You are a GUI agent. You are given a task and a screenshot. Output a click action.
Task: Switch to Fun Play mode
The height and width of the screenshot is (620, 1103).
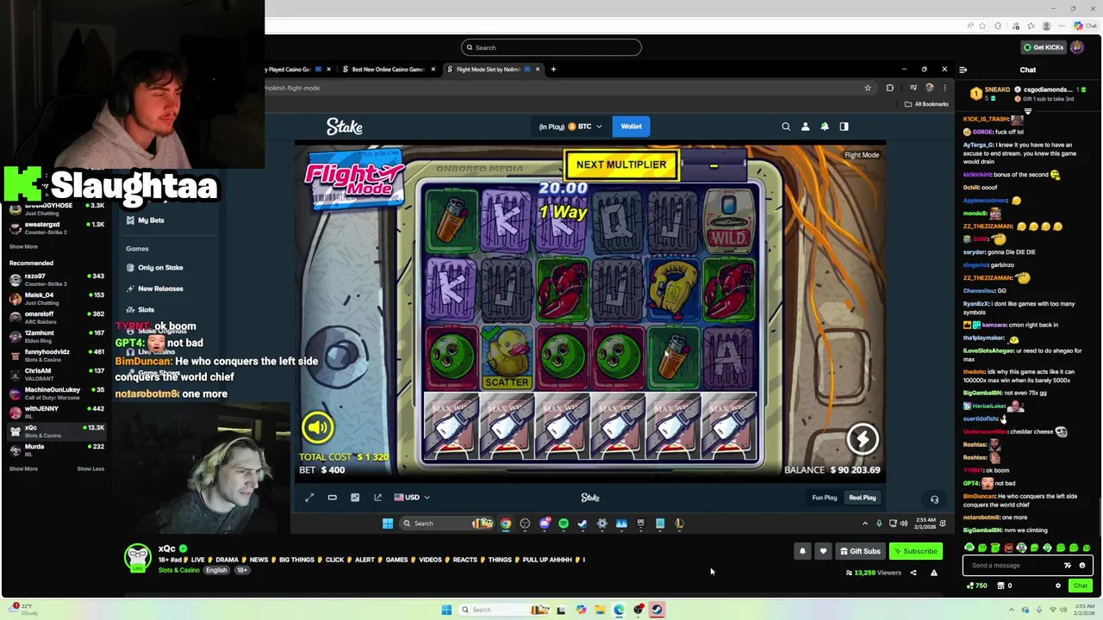[x=825, y=497]
